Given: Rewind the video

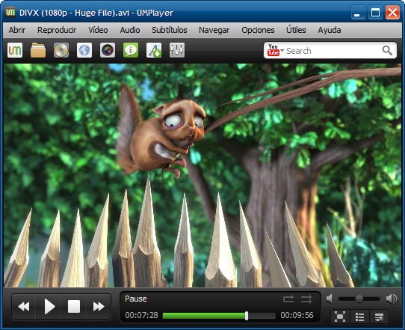Looking at the screenshot, I should [x=24, y=307].
